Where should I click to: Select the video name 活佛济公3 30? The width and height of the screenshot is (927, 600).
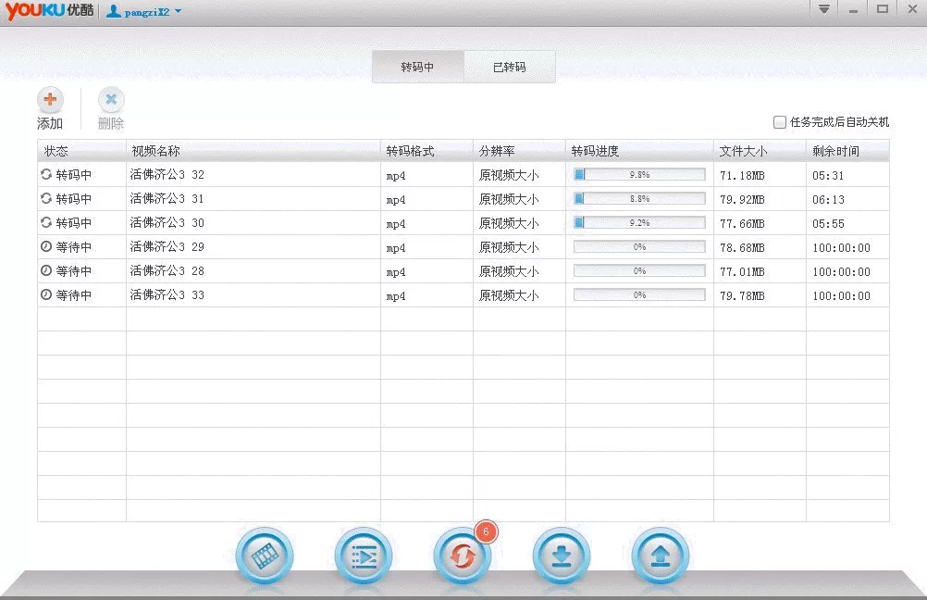point(167,222)
